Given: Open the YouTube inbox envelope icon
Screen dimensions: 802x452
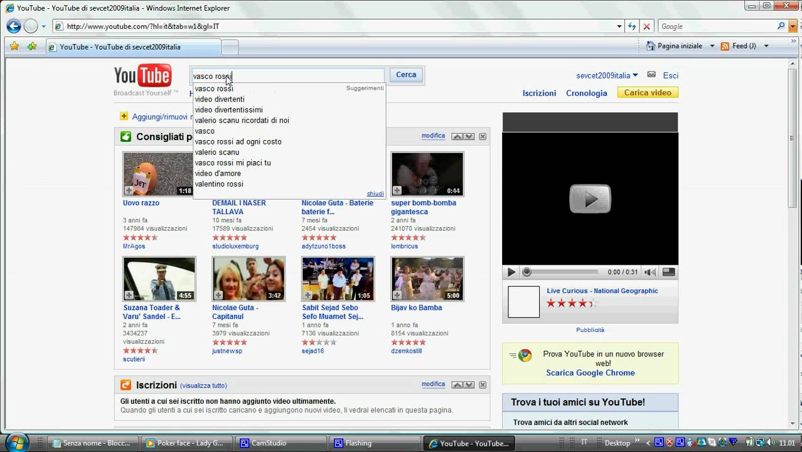Looking at the screenshot, I should [x=651, y=75].
